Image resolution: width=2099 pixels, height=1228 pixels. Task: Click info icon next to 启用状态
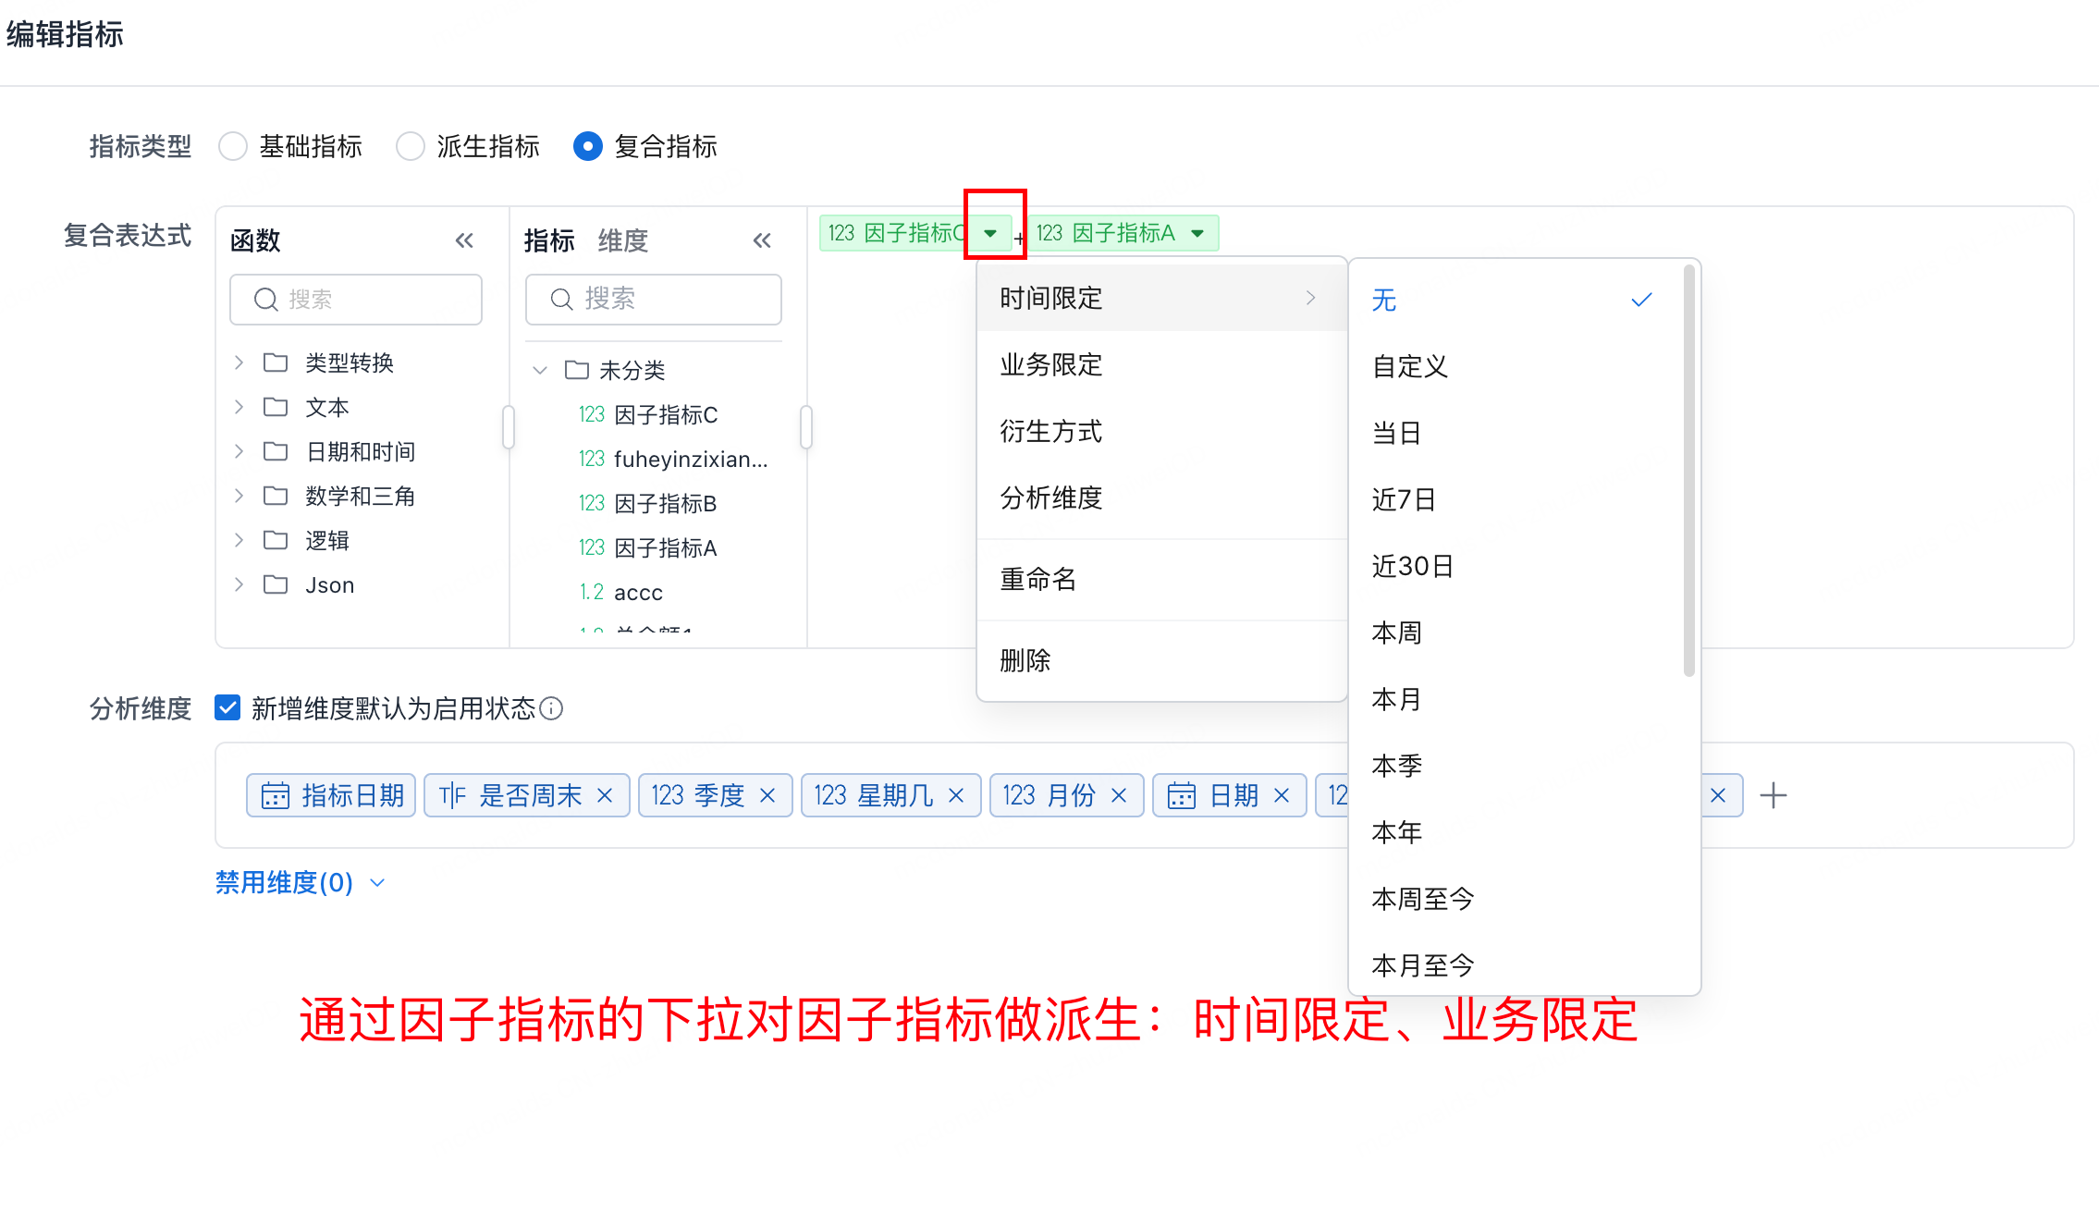[551, 708]
